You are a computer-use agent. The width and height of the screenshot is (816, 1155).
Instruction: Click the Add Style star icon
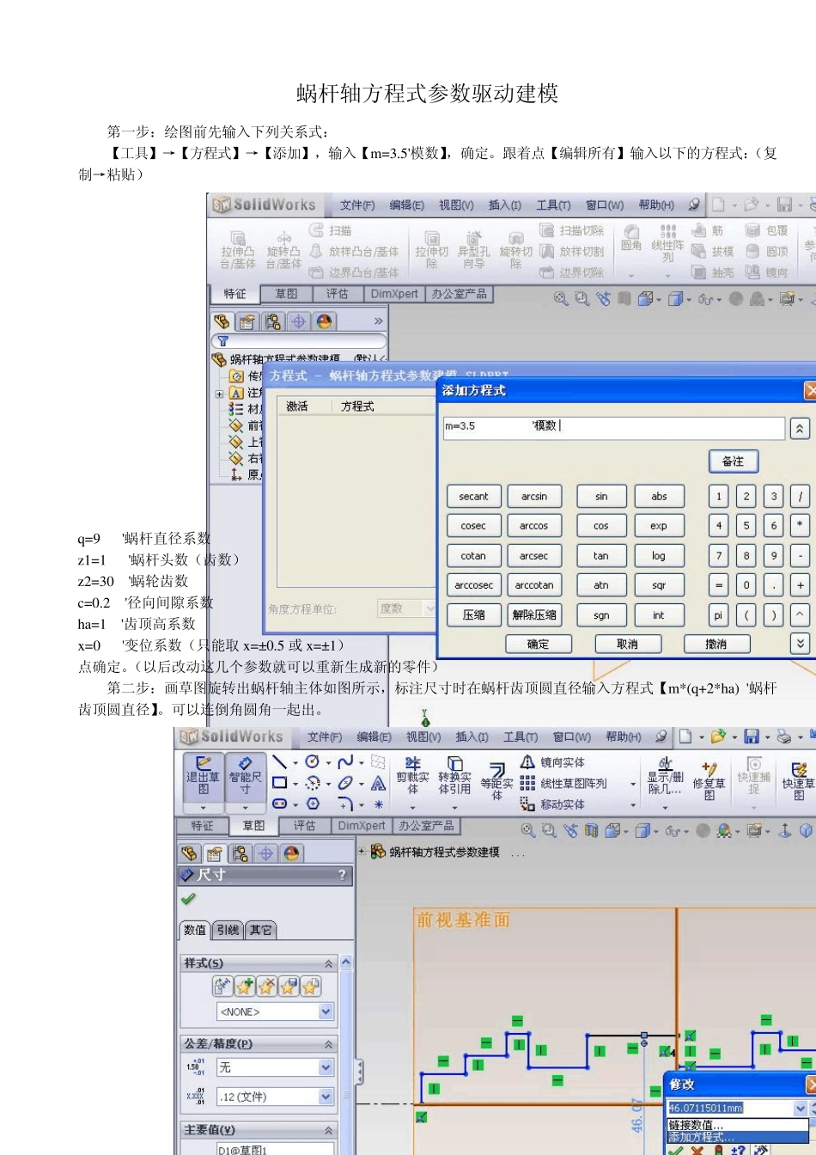tap(245, 987)
